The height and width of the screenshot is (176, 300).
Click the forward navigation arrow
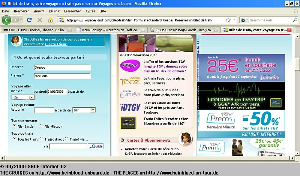15,20
